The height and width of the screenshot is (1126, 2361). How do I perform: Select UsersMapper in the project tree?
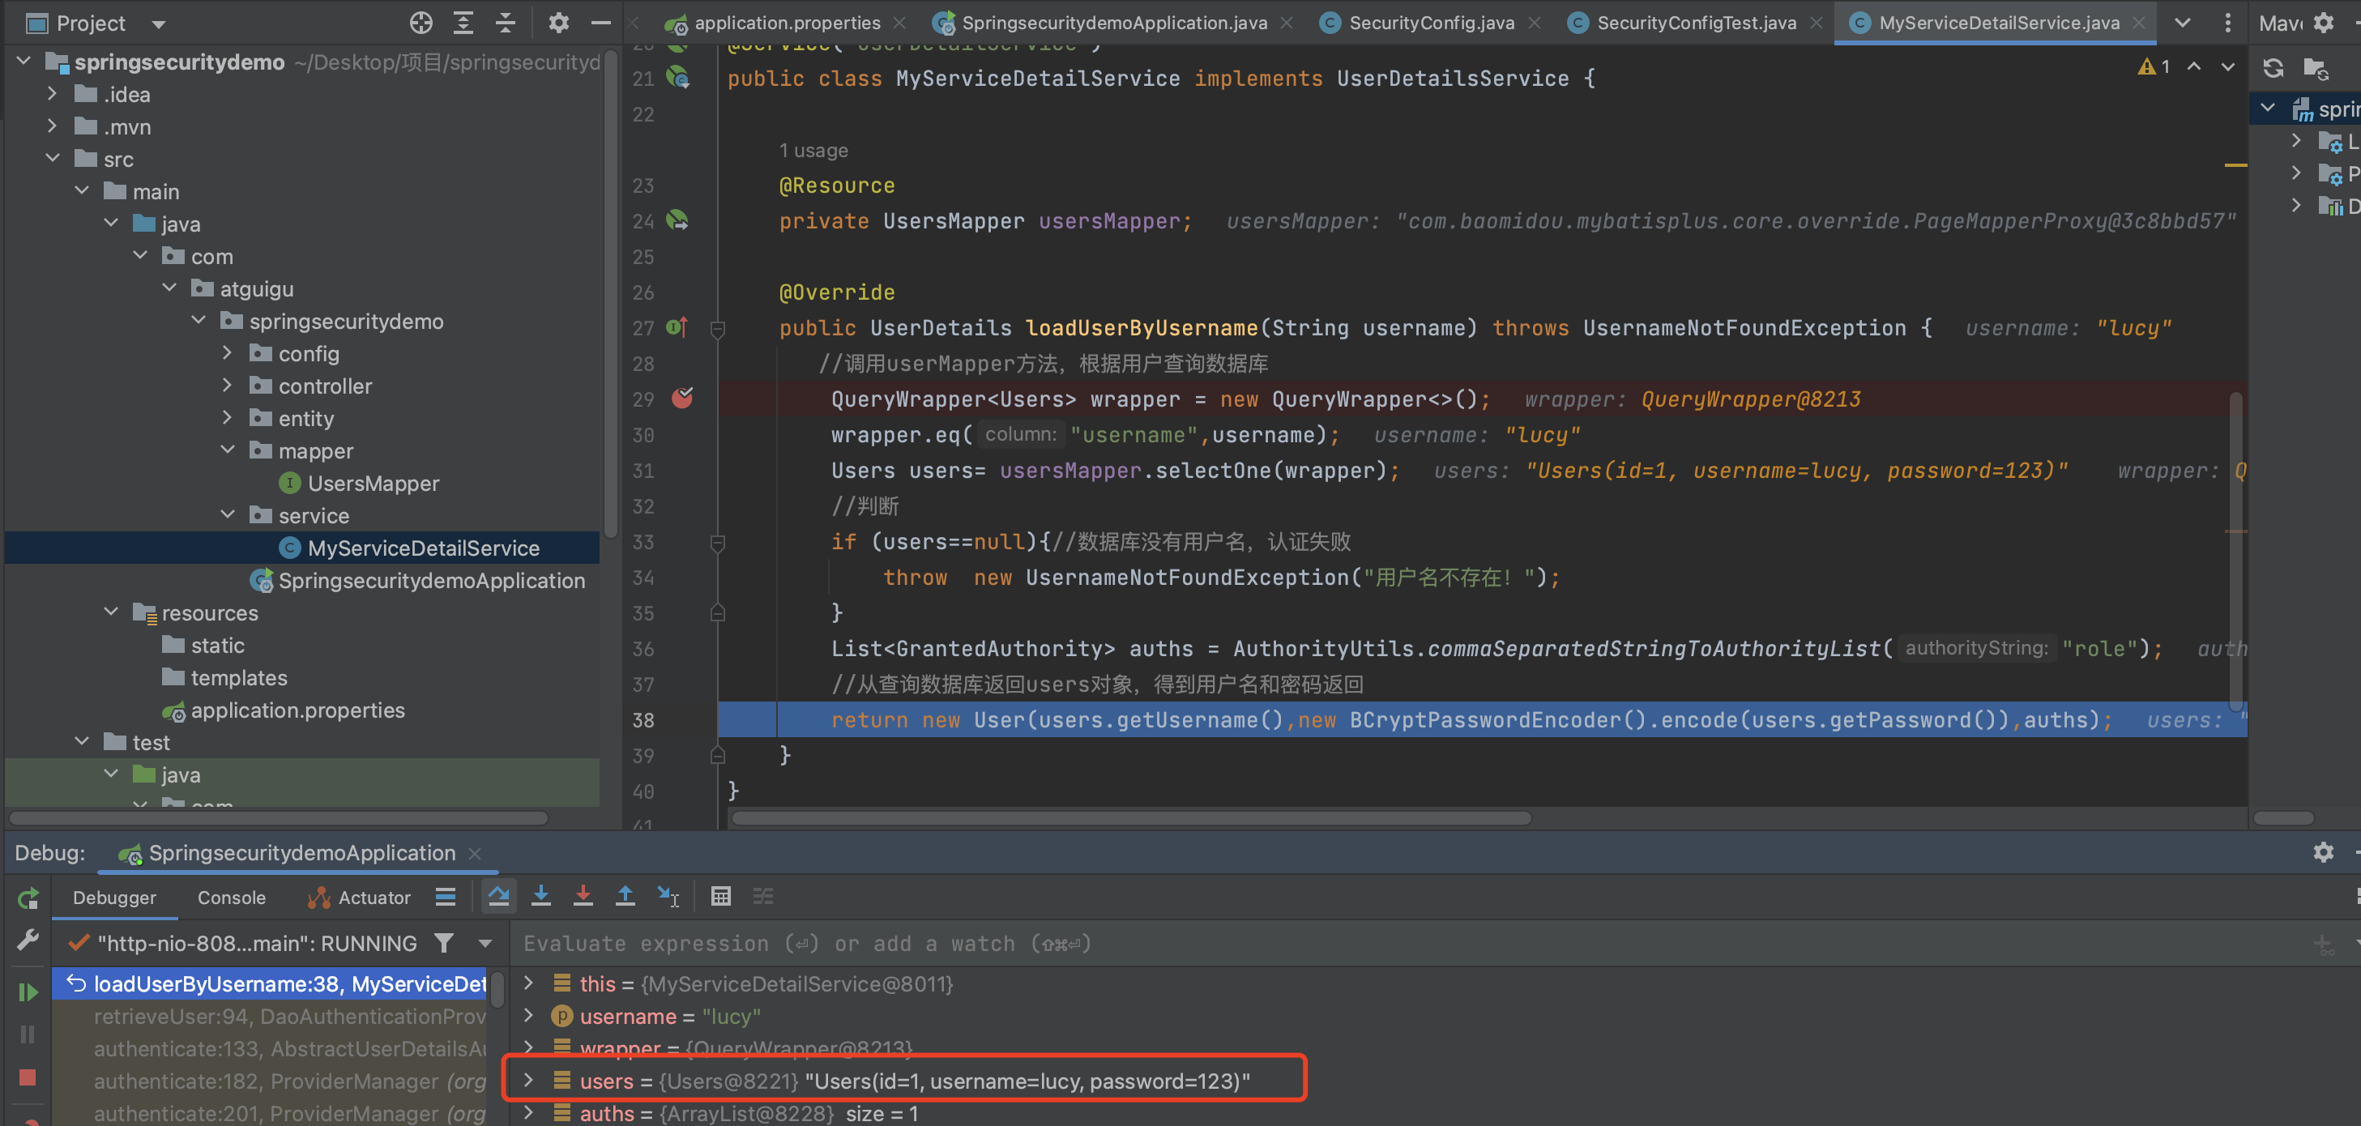click(372, 483)
